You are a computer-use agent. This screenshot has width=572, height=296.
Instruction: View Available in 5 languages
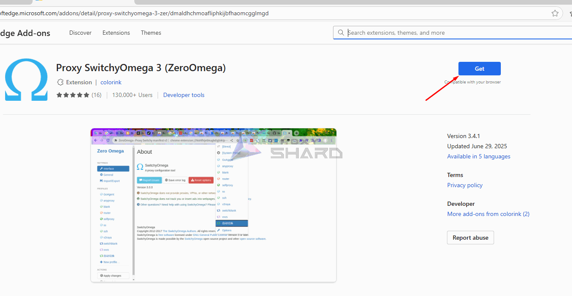(478, 156)
